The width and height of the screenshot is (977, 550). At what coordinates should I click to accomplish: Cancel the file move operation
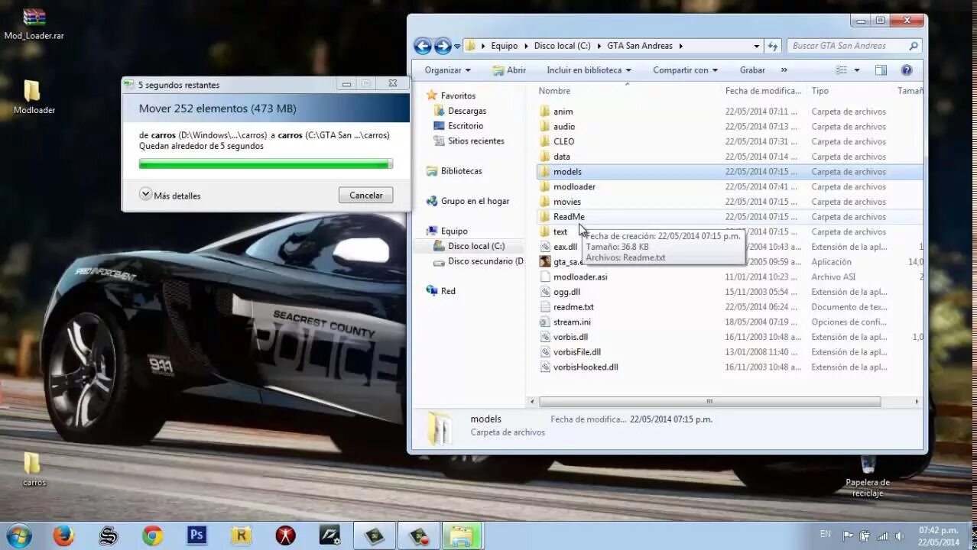point(365,196)
